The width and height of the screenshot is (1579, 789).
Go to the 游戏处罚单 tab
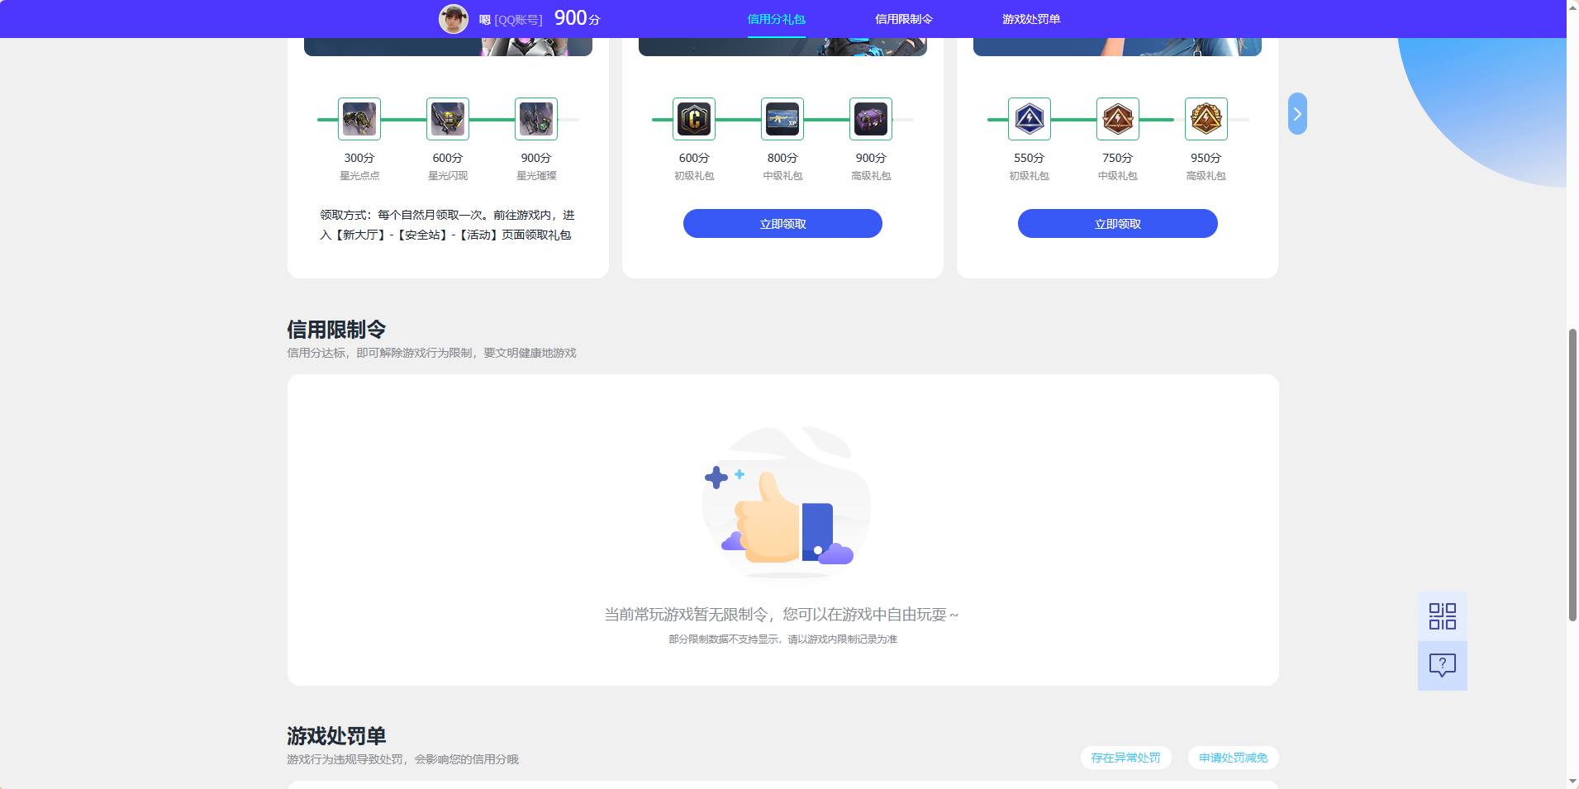pyautogui.click(x=1030, y=19)
